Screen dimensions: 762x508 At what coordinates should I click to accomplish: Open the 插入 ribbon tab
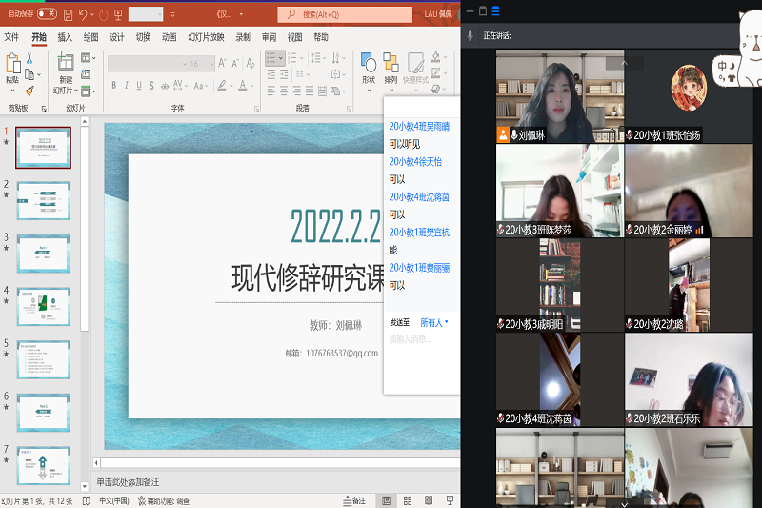65,37
